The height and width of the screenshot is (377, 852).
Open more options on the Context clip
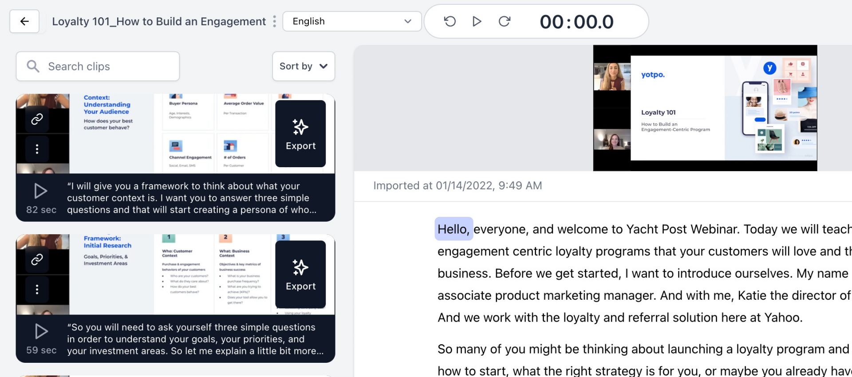(x=37, y=149)
